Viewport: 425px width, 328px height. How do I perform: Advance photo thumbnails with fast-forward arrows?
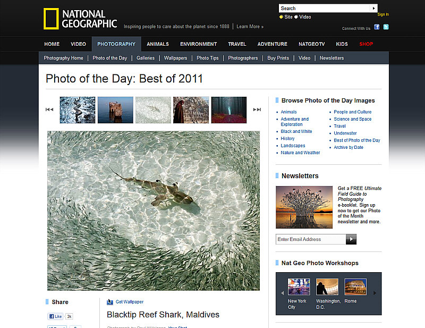257,110
